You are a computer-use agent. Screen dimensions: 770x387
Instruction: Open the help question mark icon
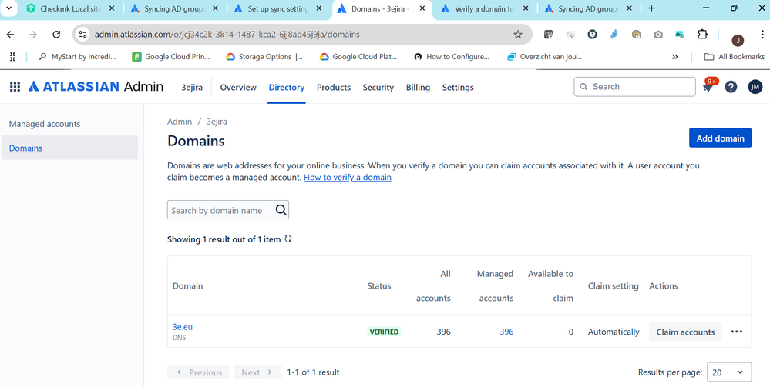click(x=731, y=87)
